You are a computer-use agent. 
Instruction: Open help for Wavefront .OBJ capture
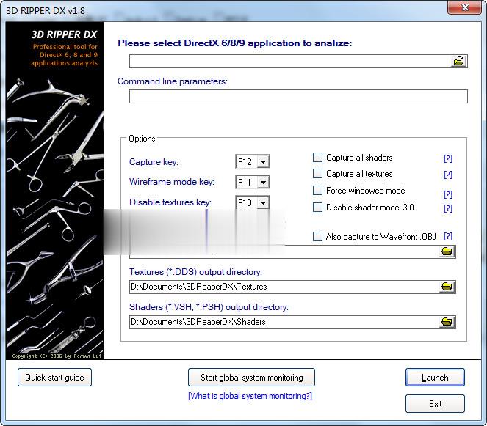coord(448,236)
